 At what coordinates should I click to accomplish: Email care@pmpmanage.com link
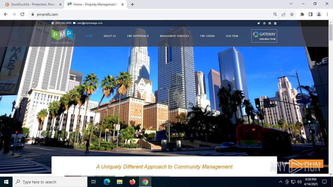(90, 23)
